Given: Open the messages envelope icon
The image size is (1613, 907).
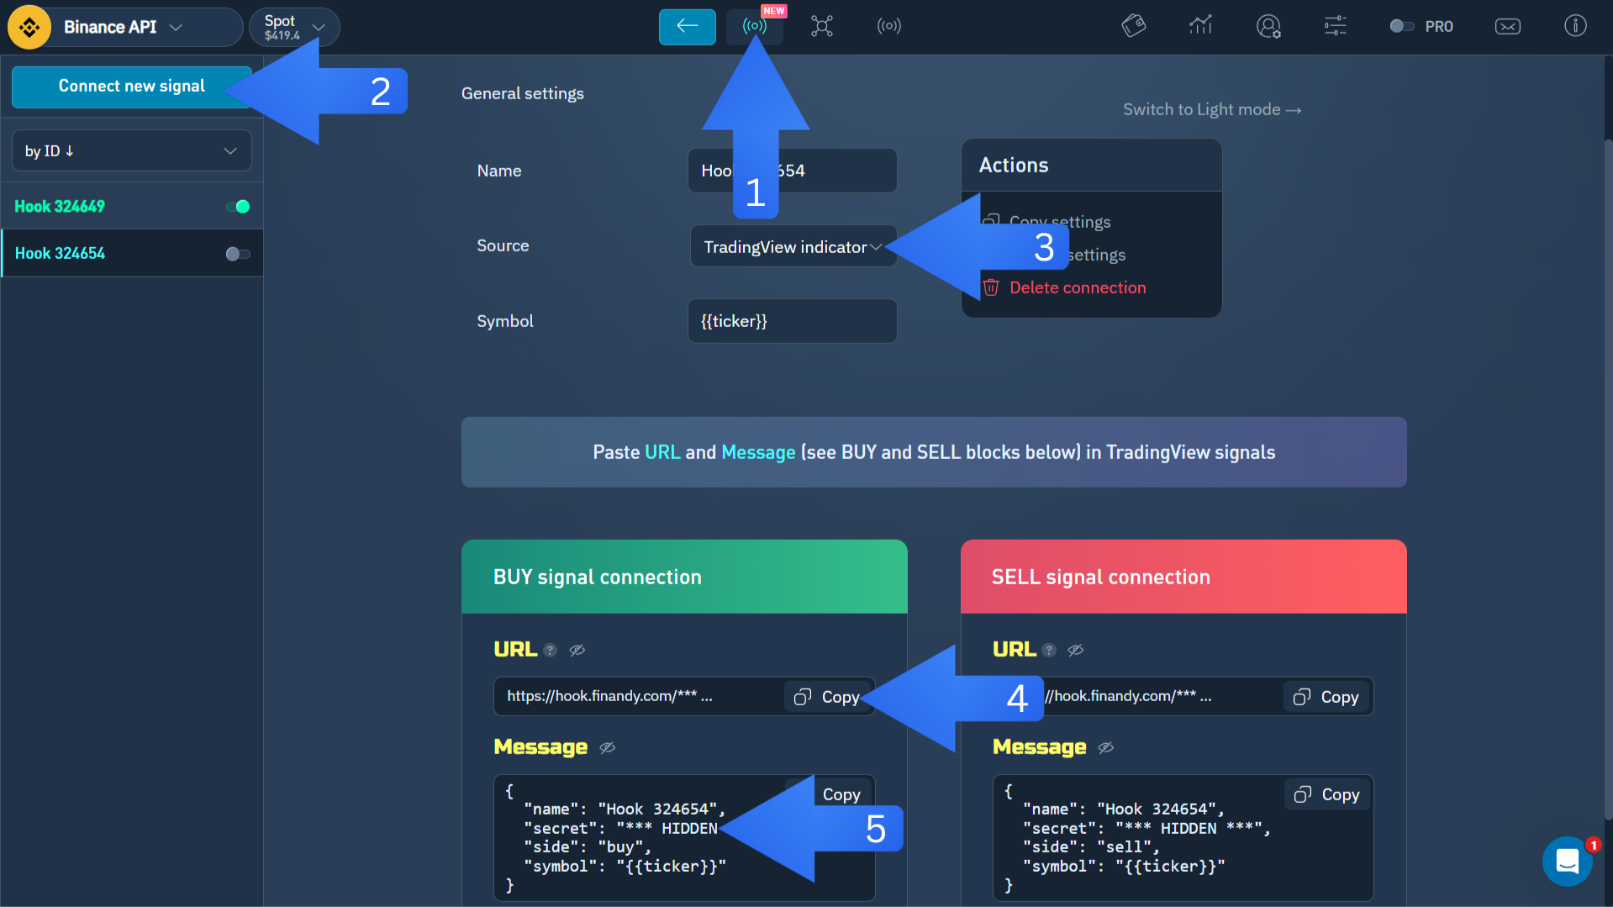Looking at the screenshot, I should [x=1508, y=26].
